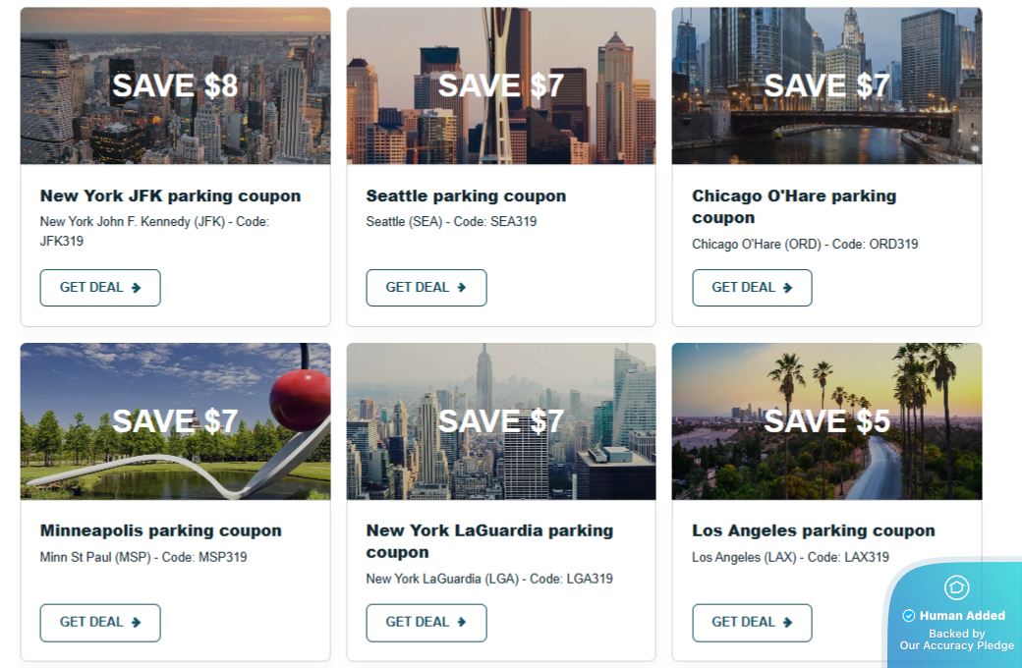Screen dimensions: 1022x668
Task: Open the New York JFK skyline image
Action: click(x=175, y=86)
